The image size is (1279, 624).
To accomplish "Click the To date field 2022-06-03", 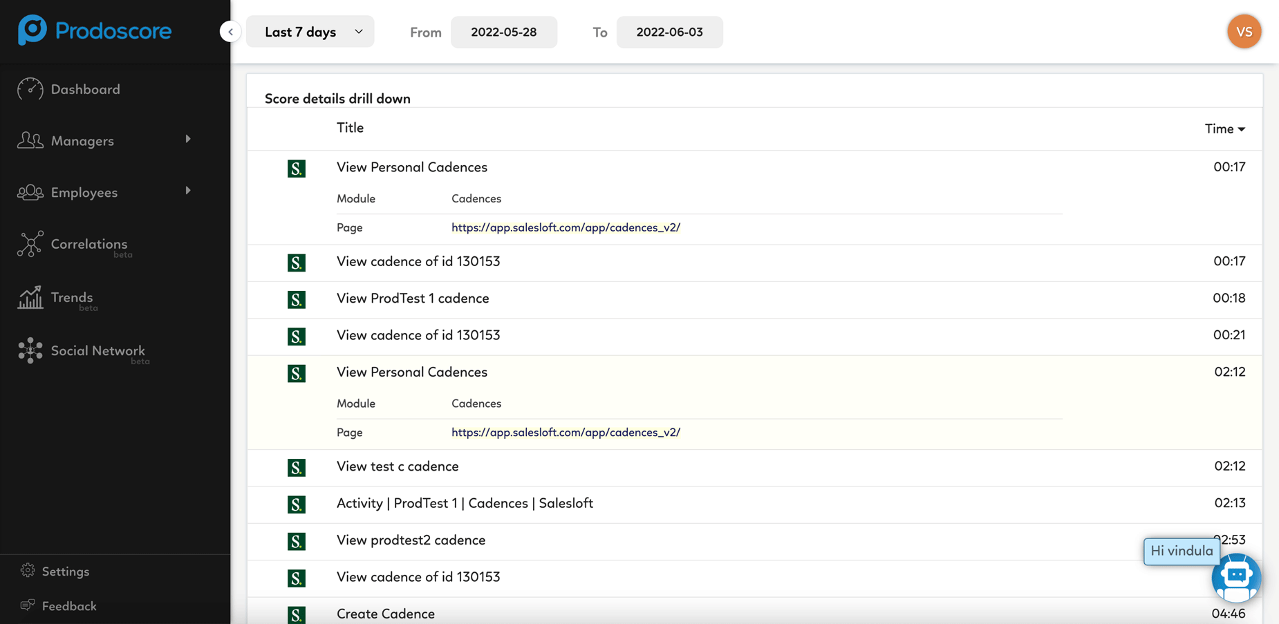I will point(670,32).
